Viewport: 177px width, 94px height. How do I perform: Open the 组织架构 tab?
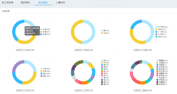point(25,3)
